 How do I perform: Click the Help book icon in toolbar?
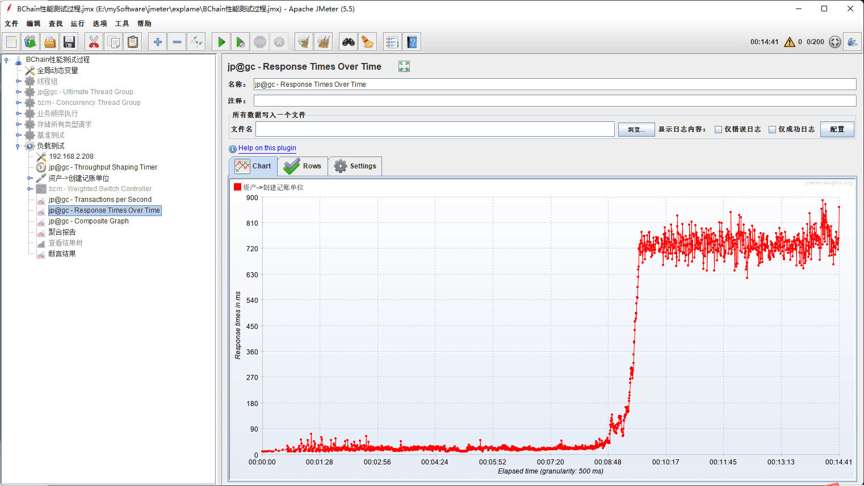coord(412,42)
